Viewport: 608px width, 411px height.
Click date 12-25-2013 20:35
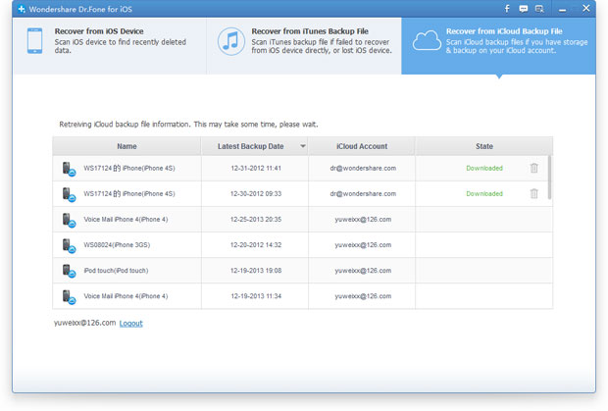256,219
